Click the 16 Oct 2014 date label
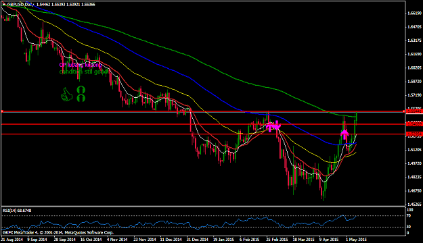The width and height of the screenshot is (423, 243). click(91, 239)
